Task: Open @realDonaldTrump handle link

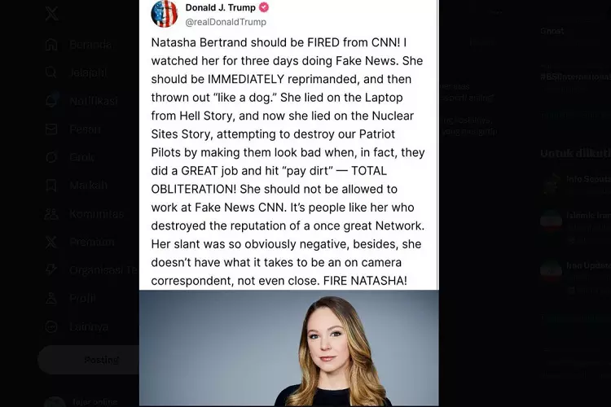Action: point(226,22)
